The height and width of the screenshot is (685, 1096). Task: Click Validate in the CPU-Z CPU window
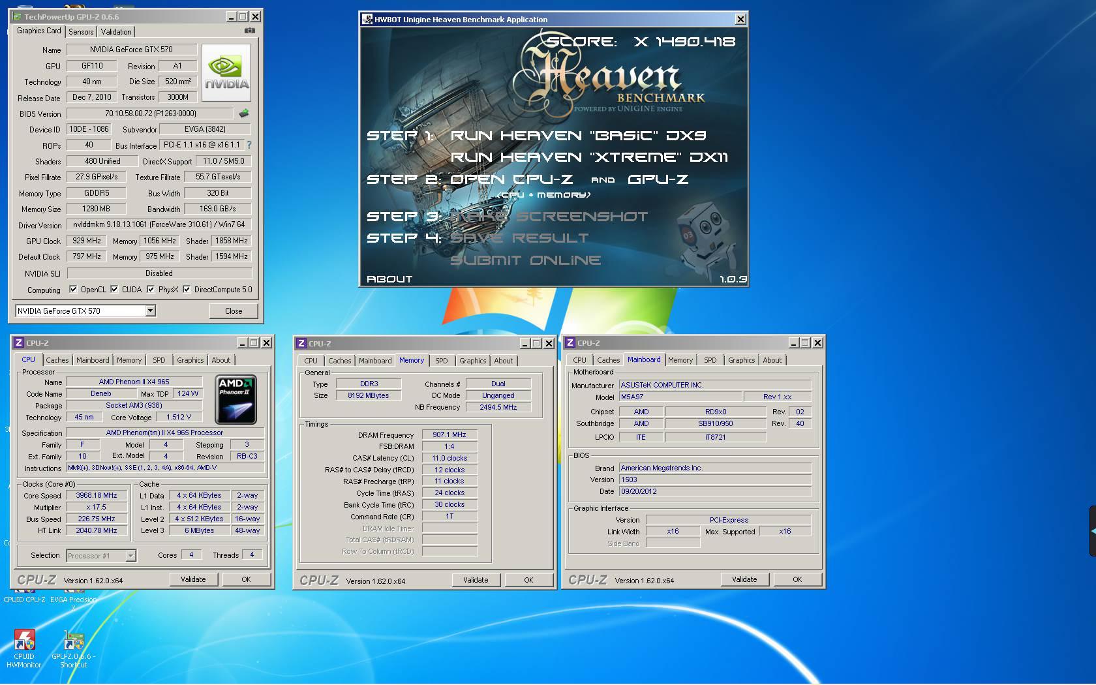pos(193,579)
